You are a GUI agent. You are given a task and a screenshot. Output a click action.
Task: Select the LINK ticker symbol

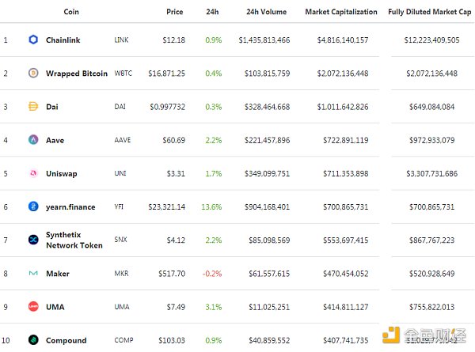point(121,40)
